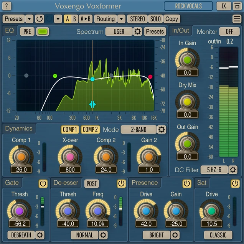Open the help question mark button
This screenshot has width=244, height=244.
(x=7, y=6)
